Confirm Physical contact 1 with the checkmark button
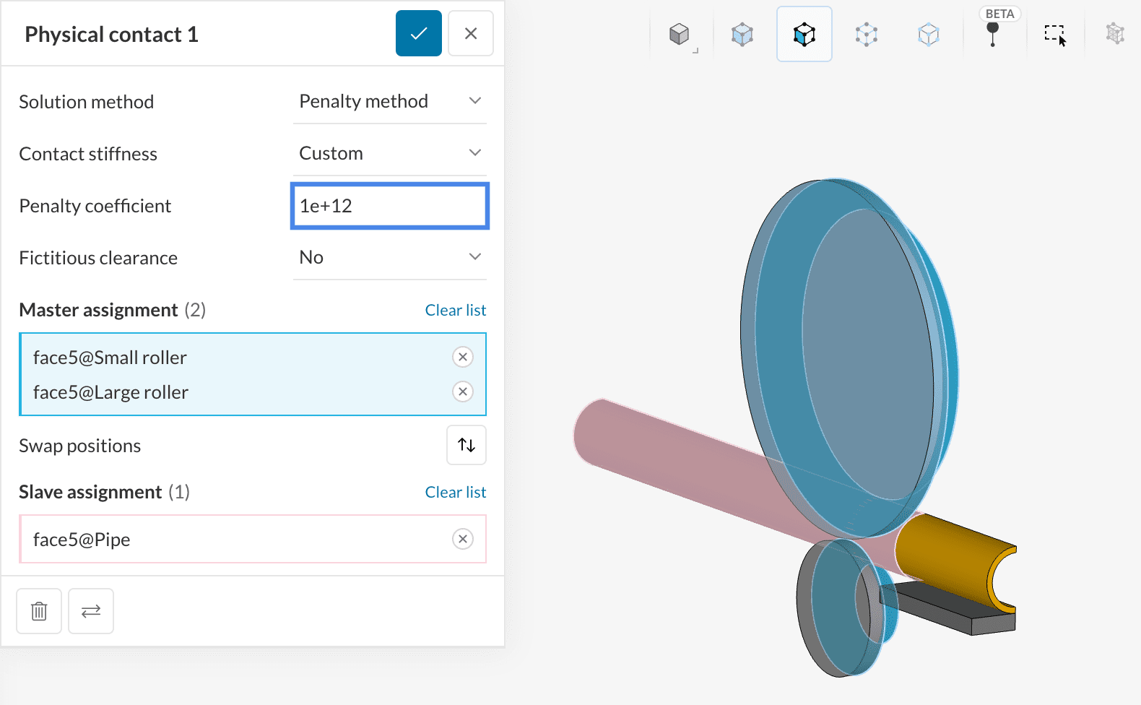 pos(418,33)
